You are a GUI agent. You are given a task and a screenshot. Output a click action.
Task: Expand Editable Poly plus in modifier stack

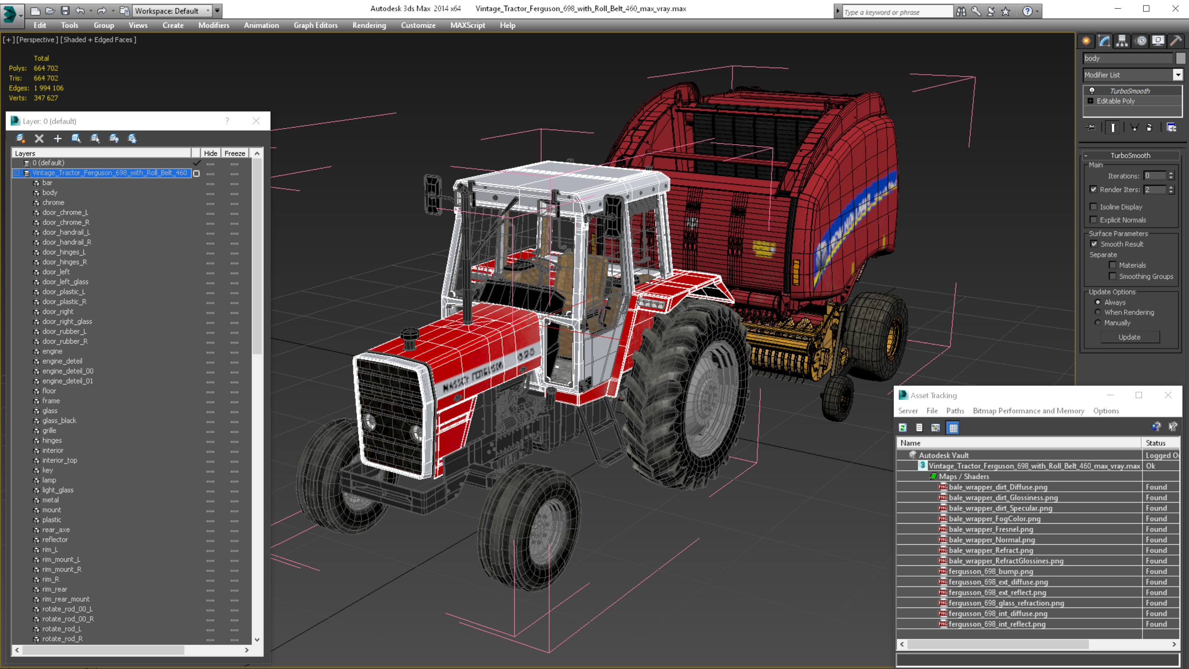[x=1090, y=101]
